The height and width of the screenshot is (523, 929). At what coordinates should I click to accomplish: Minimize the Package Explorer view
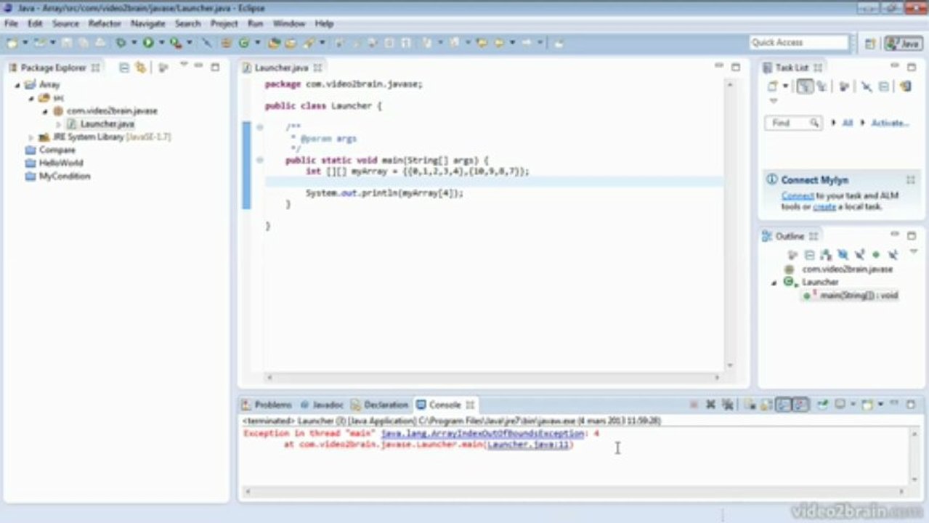coord(198,66)
